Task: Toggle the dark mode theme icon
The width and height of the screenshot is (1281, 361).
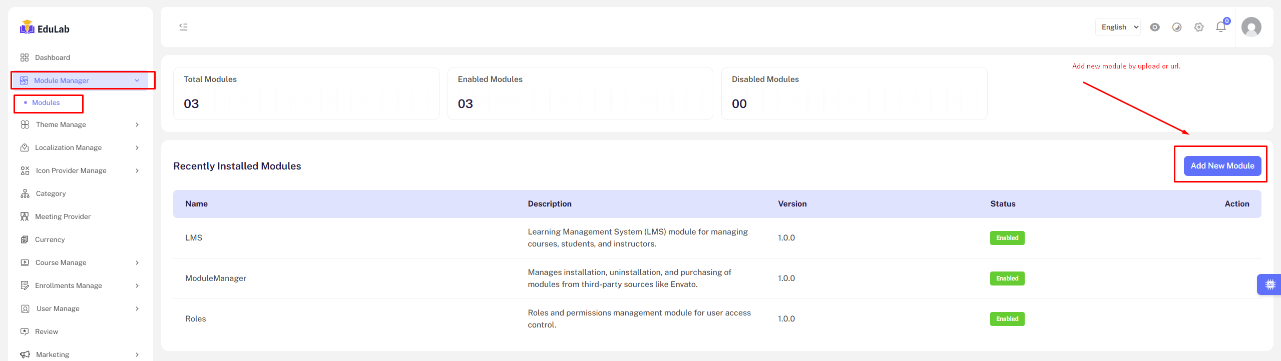Action: tap(1176, 27)
